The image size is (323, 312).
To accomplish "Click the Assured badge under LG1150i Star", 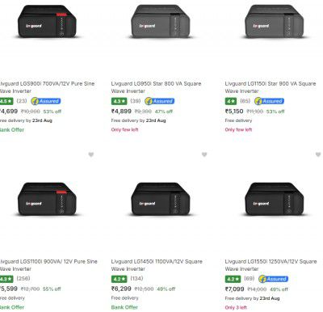I will [270, 101].
